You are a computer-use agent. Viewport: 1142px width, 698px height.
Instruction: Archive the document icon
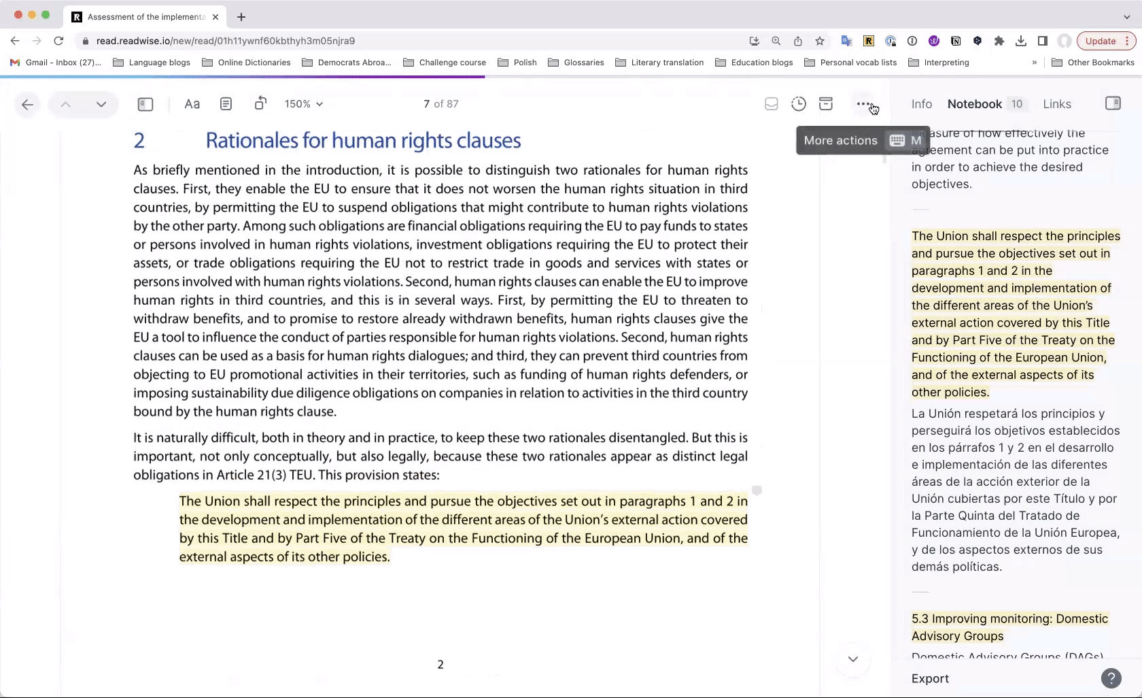(x=826, y=104)
